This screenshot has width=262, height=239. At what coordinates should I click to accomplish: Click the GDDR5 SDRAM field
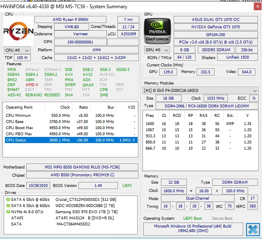pos(216,50)
